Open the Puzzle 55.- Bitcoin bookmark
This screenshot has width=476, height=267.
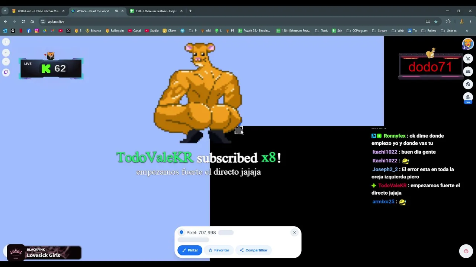(254, 31)
